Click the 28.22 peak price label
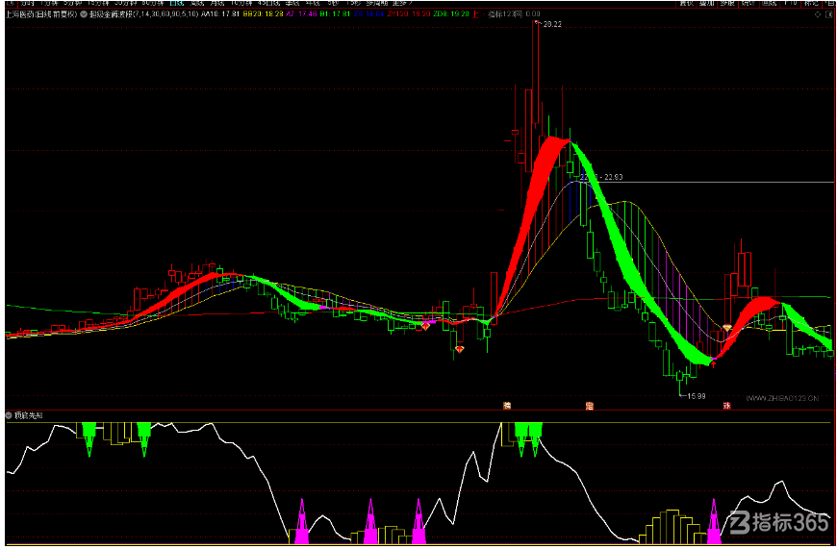This screenshot has width=837, height=549. 552,25
